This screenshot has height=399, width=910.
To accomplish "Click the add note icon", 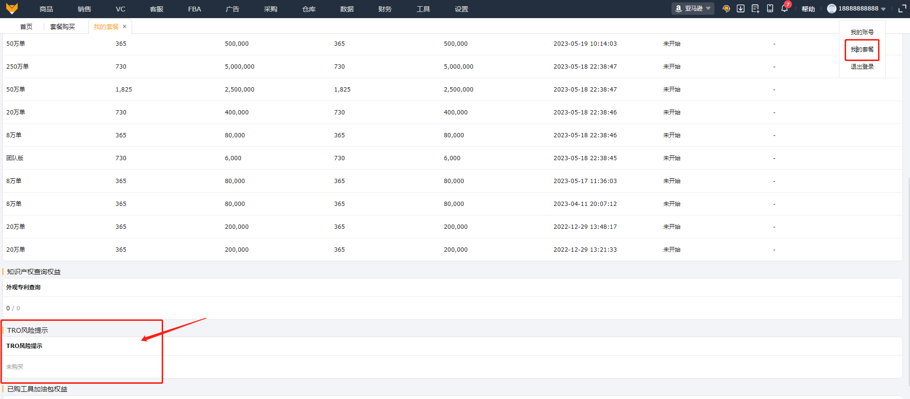I will [755, 9].
